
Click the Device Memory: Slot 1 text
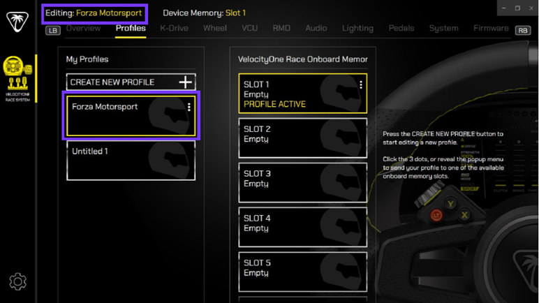tap(204, 13)
